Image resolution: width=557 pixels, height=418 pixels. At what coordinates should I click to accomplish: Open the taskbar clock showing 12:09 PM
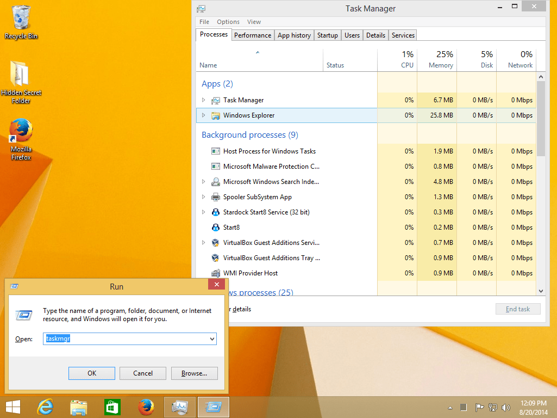[533, 408]
